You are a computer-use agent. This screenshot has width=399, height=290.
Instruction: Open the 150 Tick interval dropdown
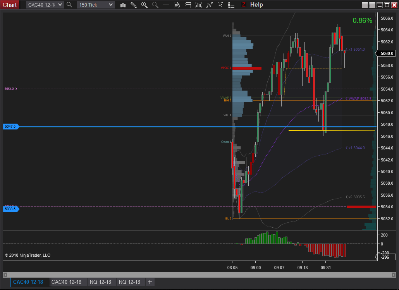tap(96, 5)
